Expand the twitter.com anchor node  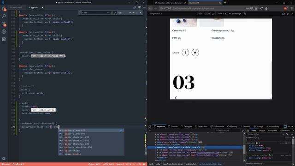point(158,155)
